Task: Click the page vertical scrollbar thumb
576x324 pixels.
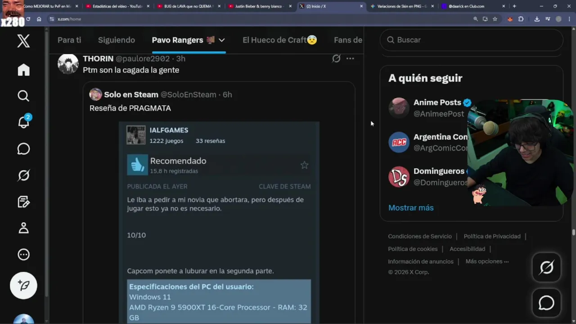Action: [574, 232]
